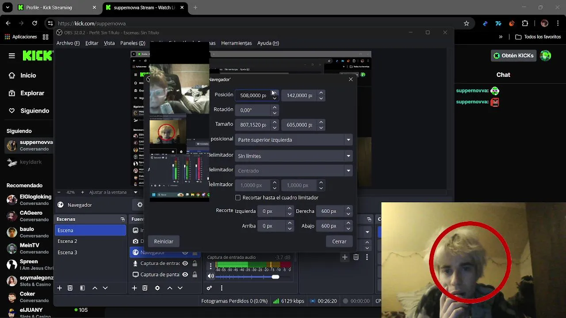Increase Rotación value stepper
Viewport: 566px width, 318px height.
pyautogui.click(x=275, y=107)
